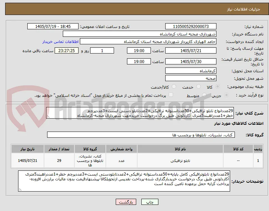
Task: Choose the متوسط purchase type radio
Action: (204, 95)
